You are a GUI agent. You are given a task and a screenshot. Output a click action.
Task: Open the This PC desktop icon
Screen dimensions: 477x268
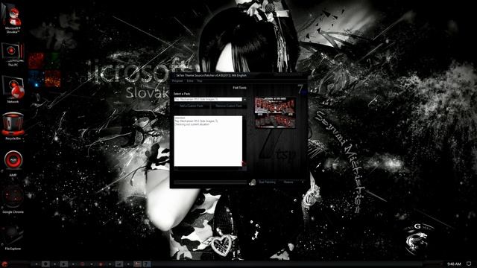13,54
